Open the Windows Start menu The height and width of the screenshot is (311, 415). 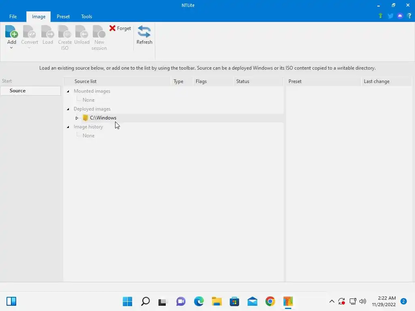[x=127, y=301]
